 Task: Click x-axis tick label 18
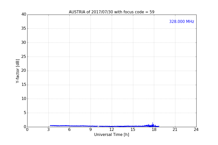[x=154, y=130]
